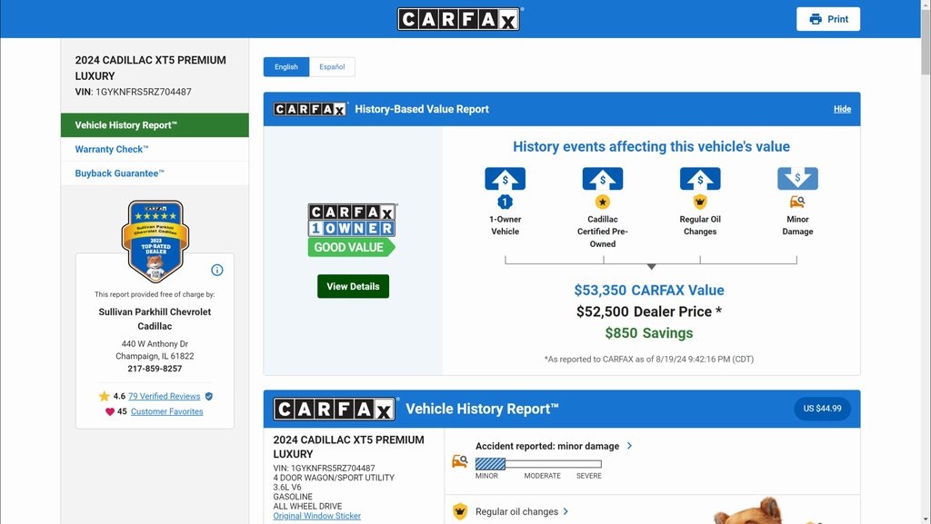This screenshot has height=524, width=931.
Task: Click the CARFAX 1 Owner Good Value logo
Action: (352, 230)
